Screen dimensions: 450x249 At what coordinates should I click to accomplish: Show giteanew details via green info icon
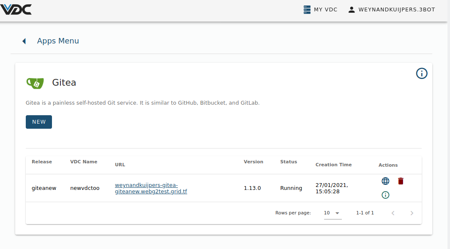(385, 195)
